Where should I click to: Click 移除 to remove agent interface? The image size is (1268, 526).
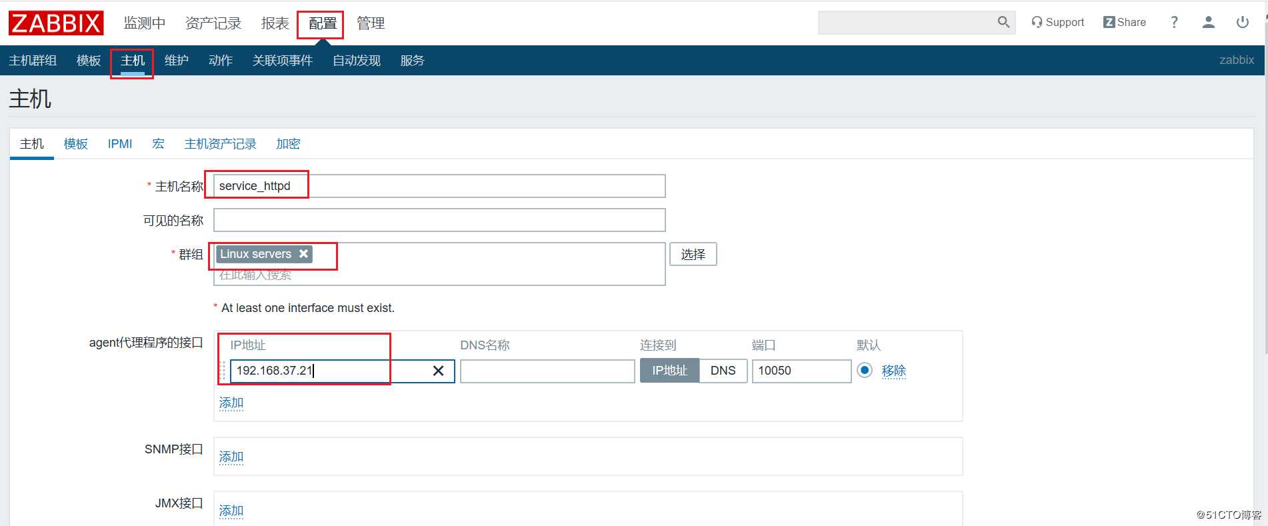tap(893, 371)
